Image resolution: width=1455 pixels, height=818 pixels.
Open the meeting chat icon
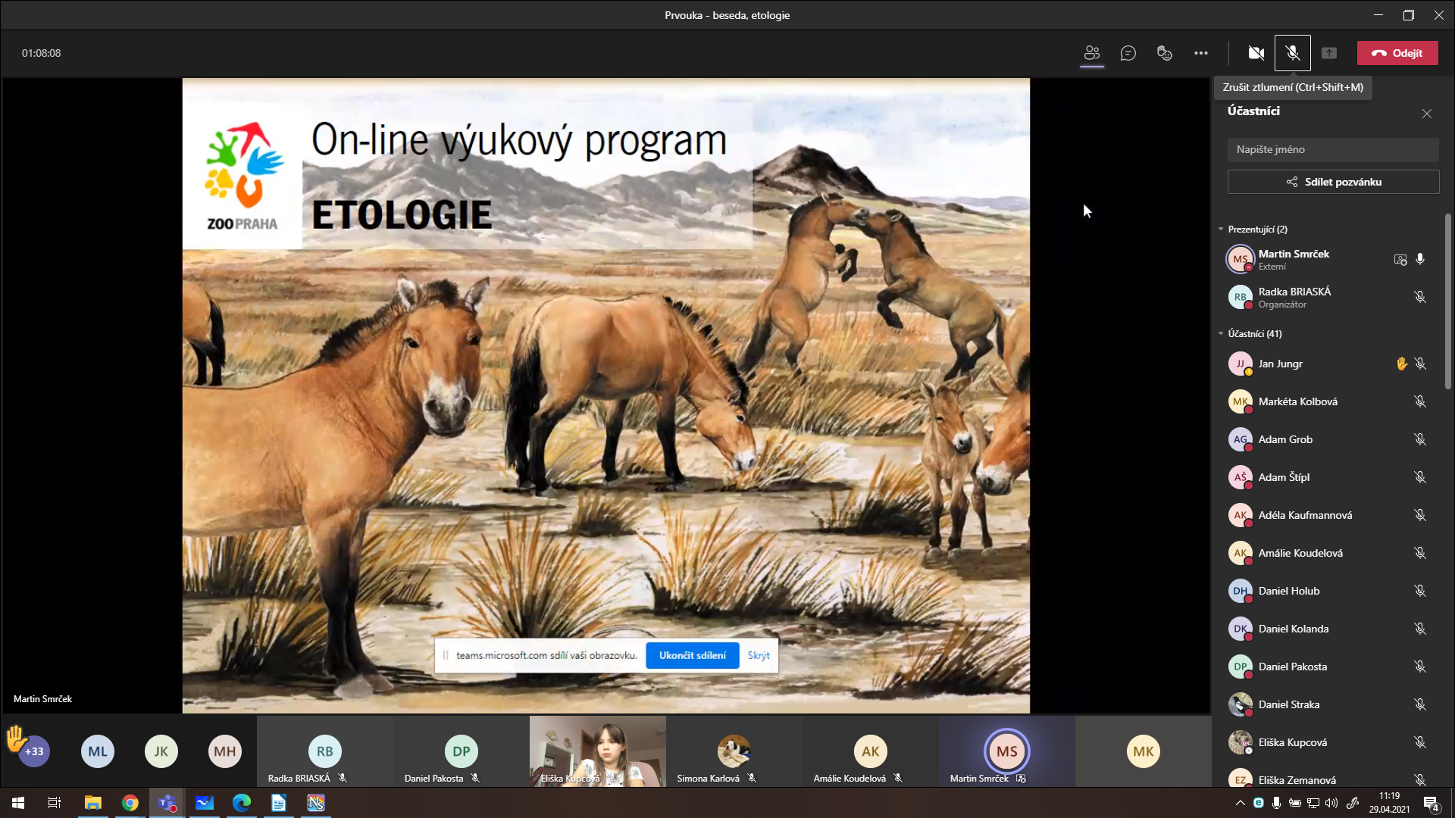click(x=1128, y=53)
